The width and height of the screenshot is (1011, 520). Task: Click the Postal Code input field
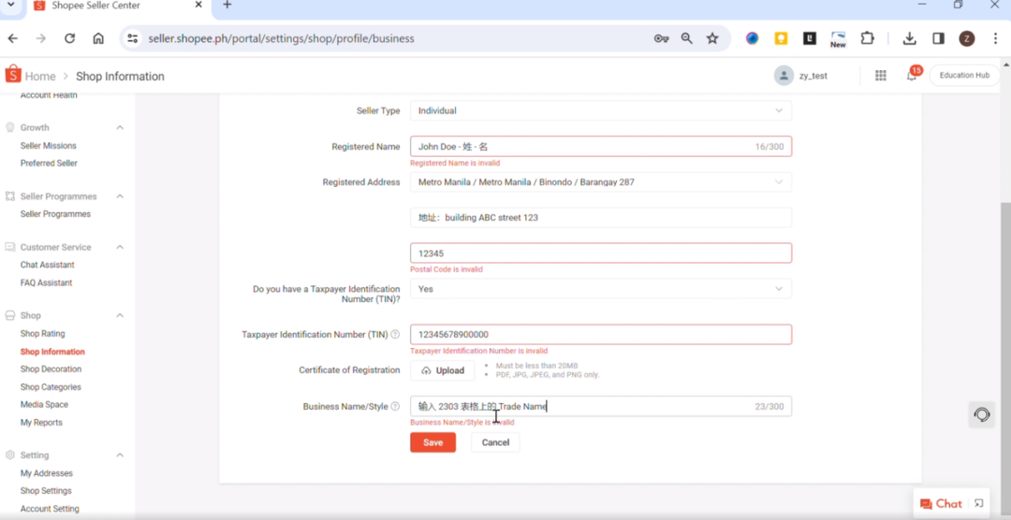(600, 253)
